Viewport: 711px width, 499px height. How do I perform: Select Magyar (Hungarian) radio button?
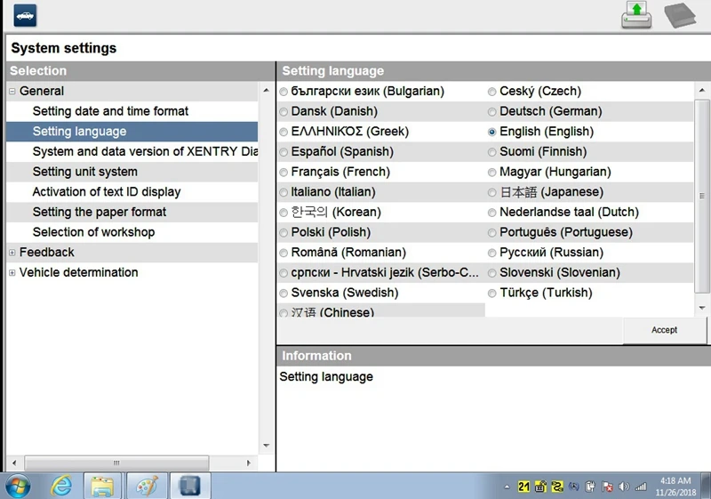click(492, 173)
